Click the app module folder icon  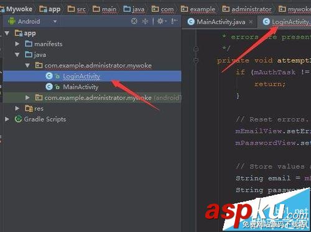coord(19,33)
